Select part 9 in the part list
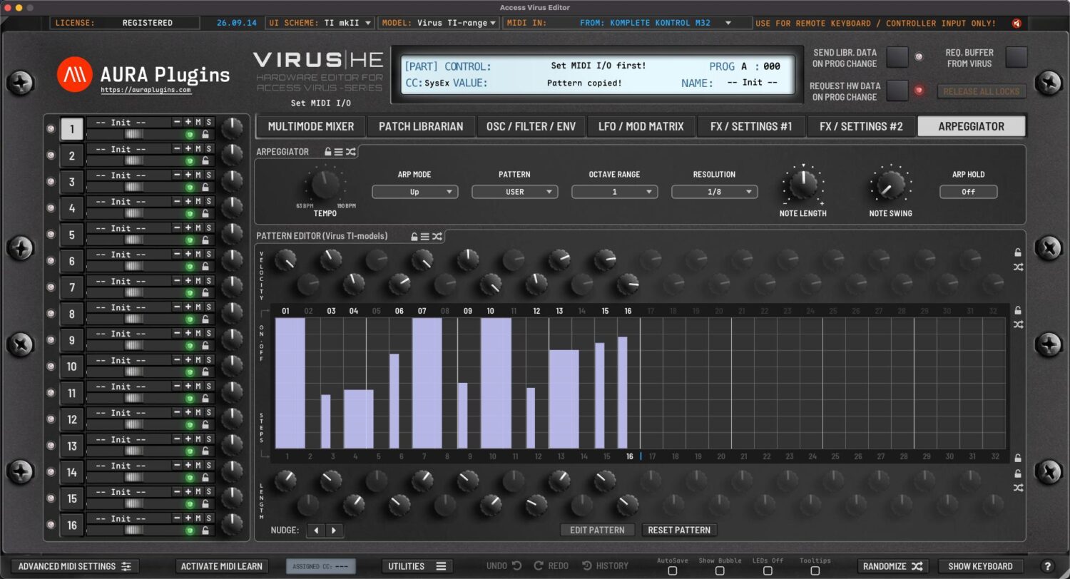This screenshot has width=1070, height=579. pos(71,340)
